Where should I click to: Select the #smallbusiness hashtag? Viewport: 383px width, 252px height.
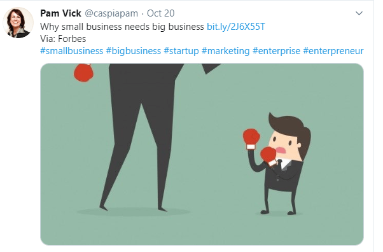pos(71,51)
